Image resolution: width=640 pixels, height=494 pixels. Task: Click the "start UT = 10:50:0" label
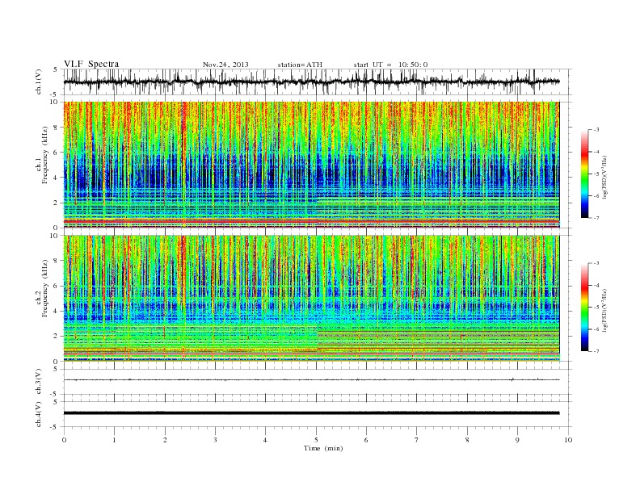390,65
